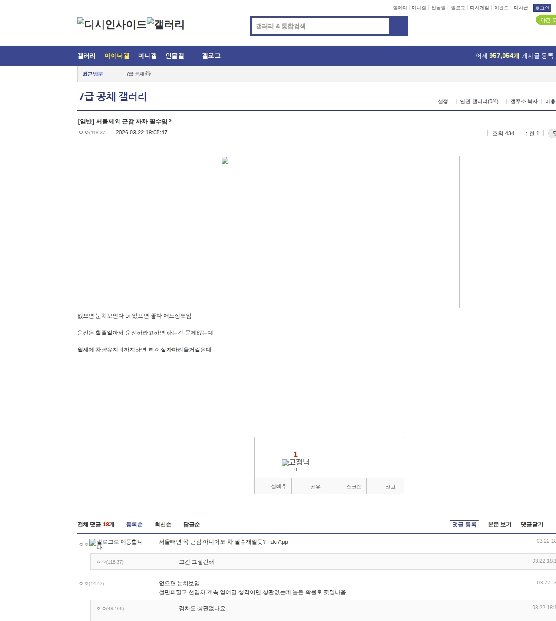This screenshot has width=556, height=621.
Task: Select 인물갤 in the blue navigation bar
Action: click(175, 56)
